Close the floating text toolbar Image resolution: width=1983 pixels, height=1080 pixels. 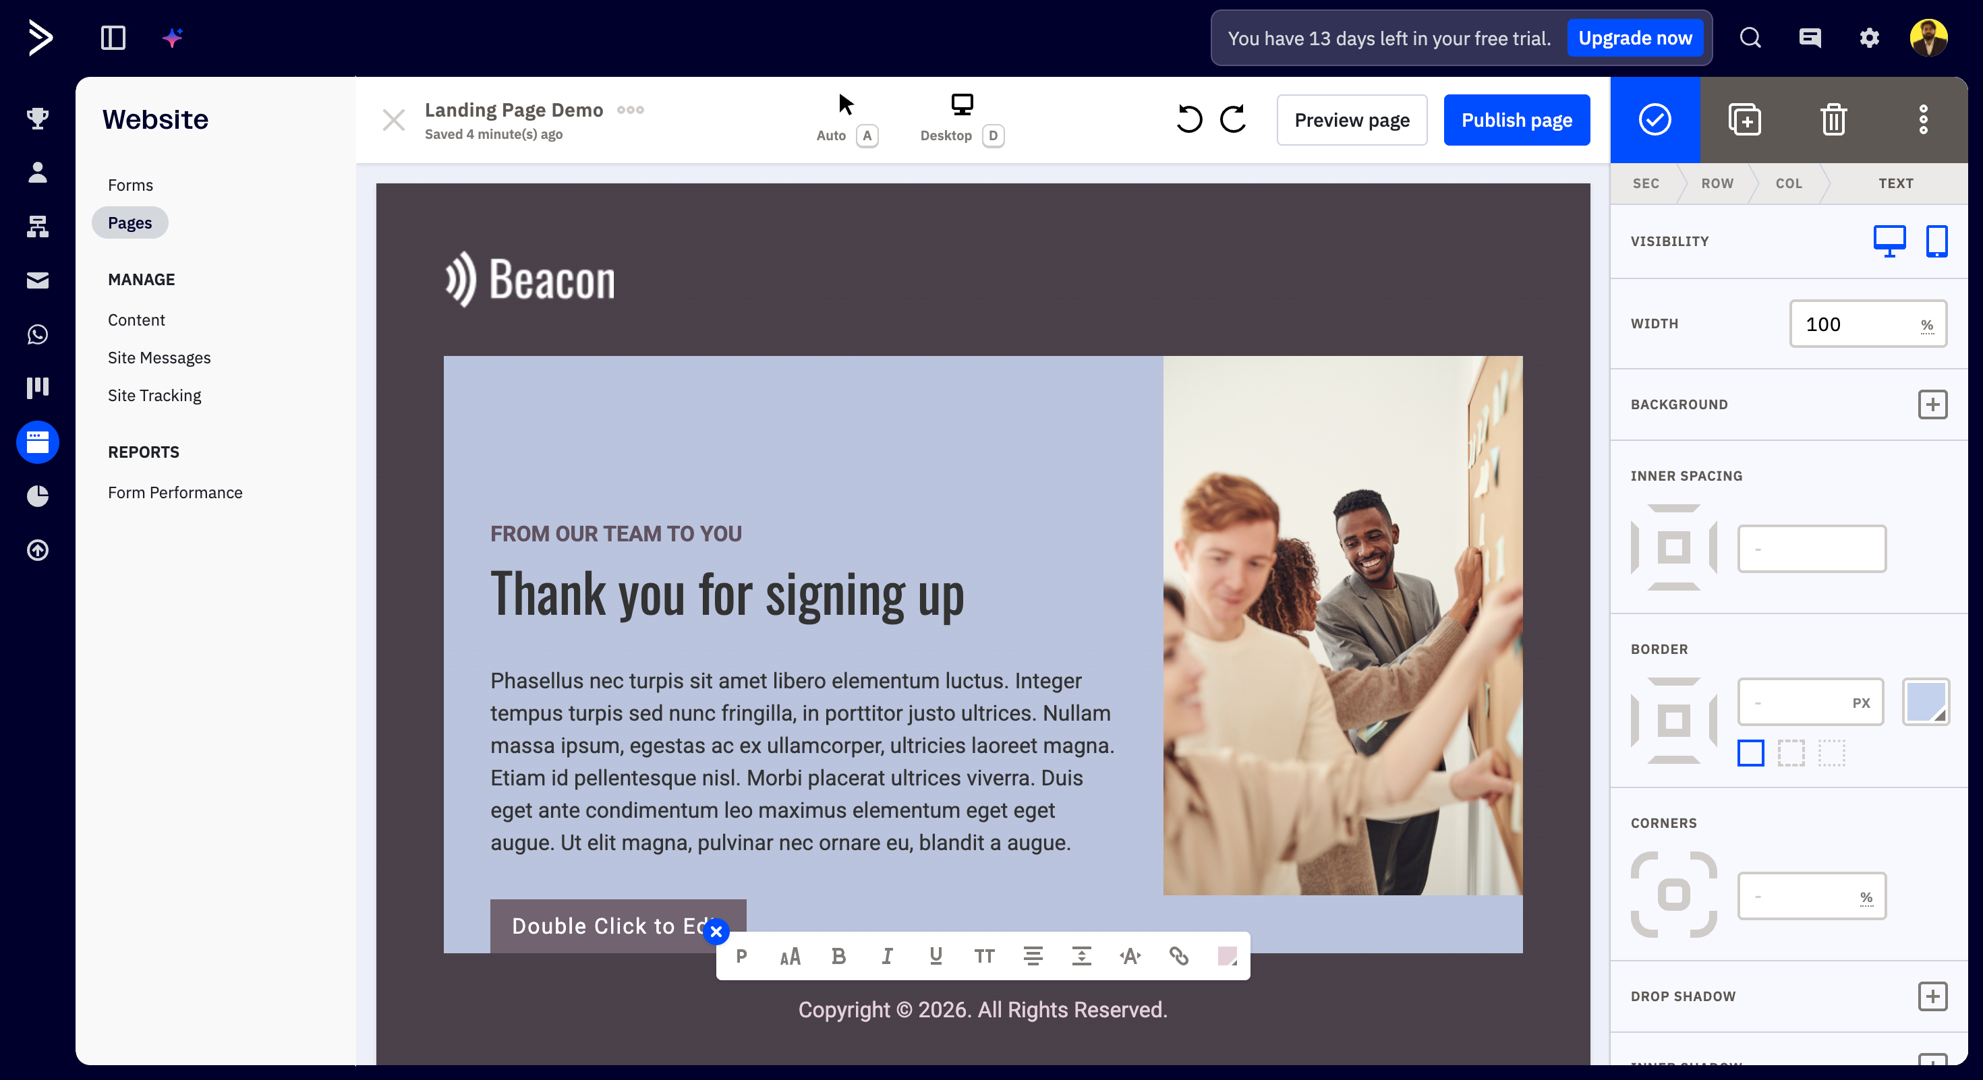pyautogui.click(x=716, y=932)
